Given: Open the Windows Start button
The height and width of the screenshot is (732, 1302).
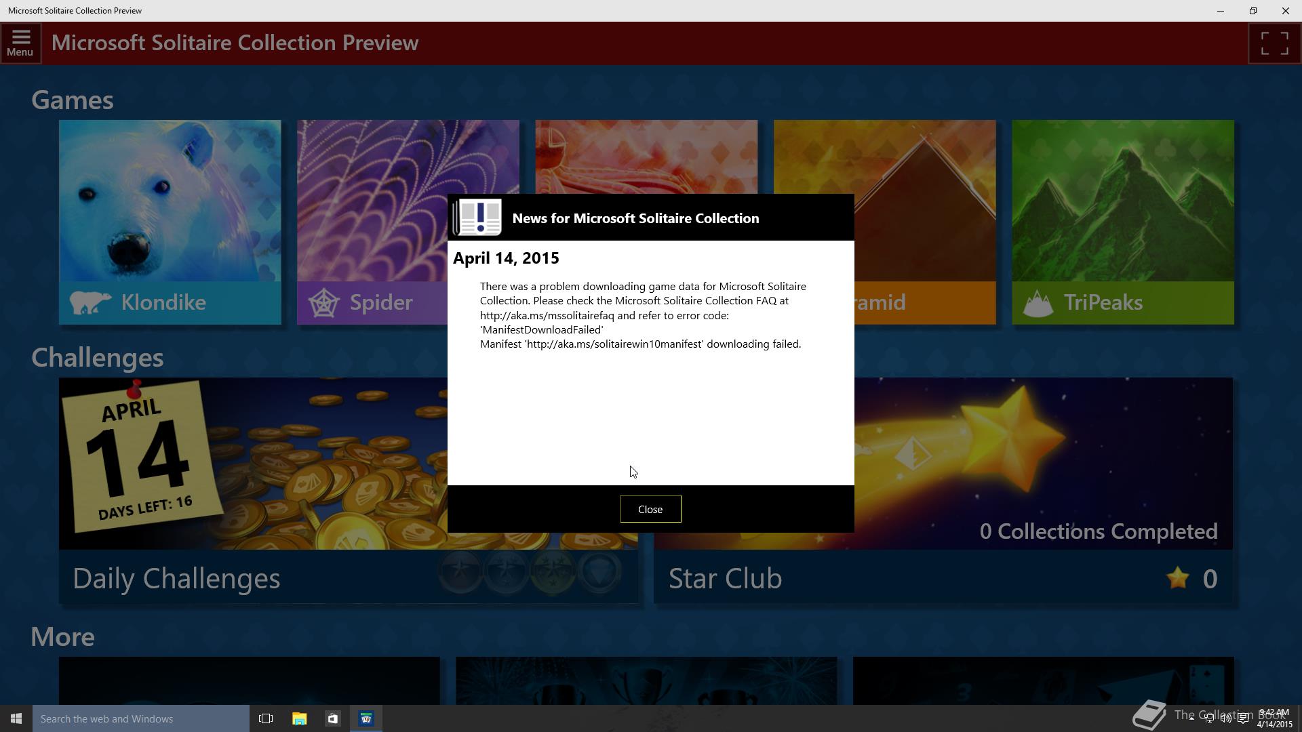Looking at the screenshot, I should point(16,718).
